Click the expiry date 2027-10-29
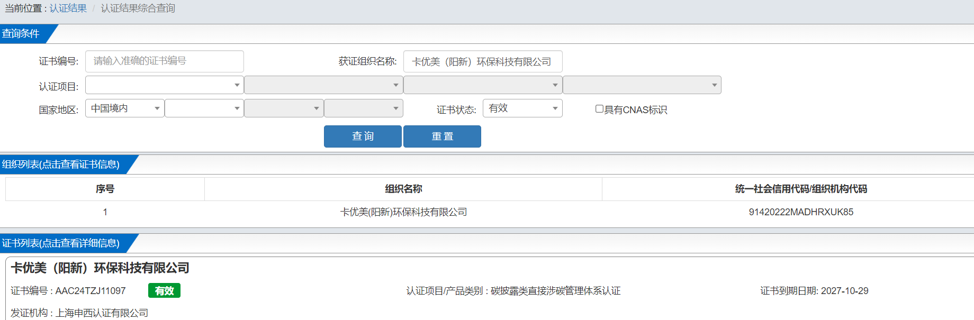 click(x=844, y=291)
